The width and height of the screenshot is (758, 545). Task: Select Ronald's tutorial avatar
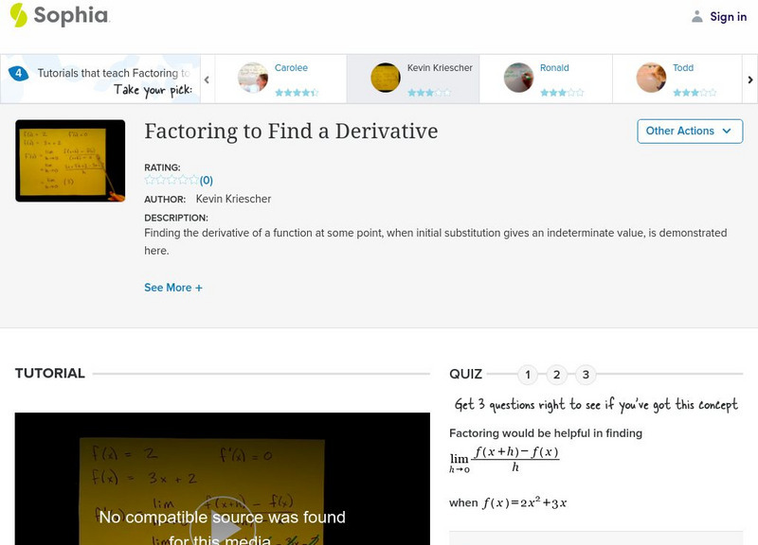tap(518, 78)
